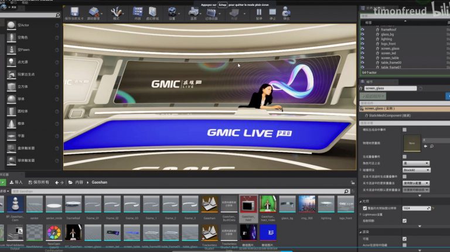Select the Empty Character placement icon
The image size is (450, 252).
tap(12, 37)
